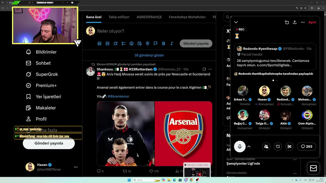Expand microphone options arrow

[249, 146]
